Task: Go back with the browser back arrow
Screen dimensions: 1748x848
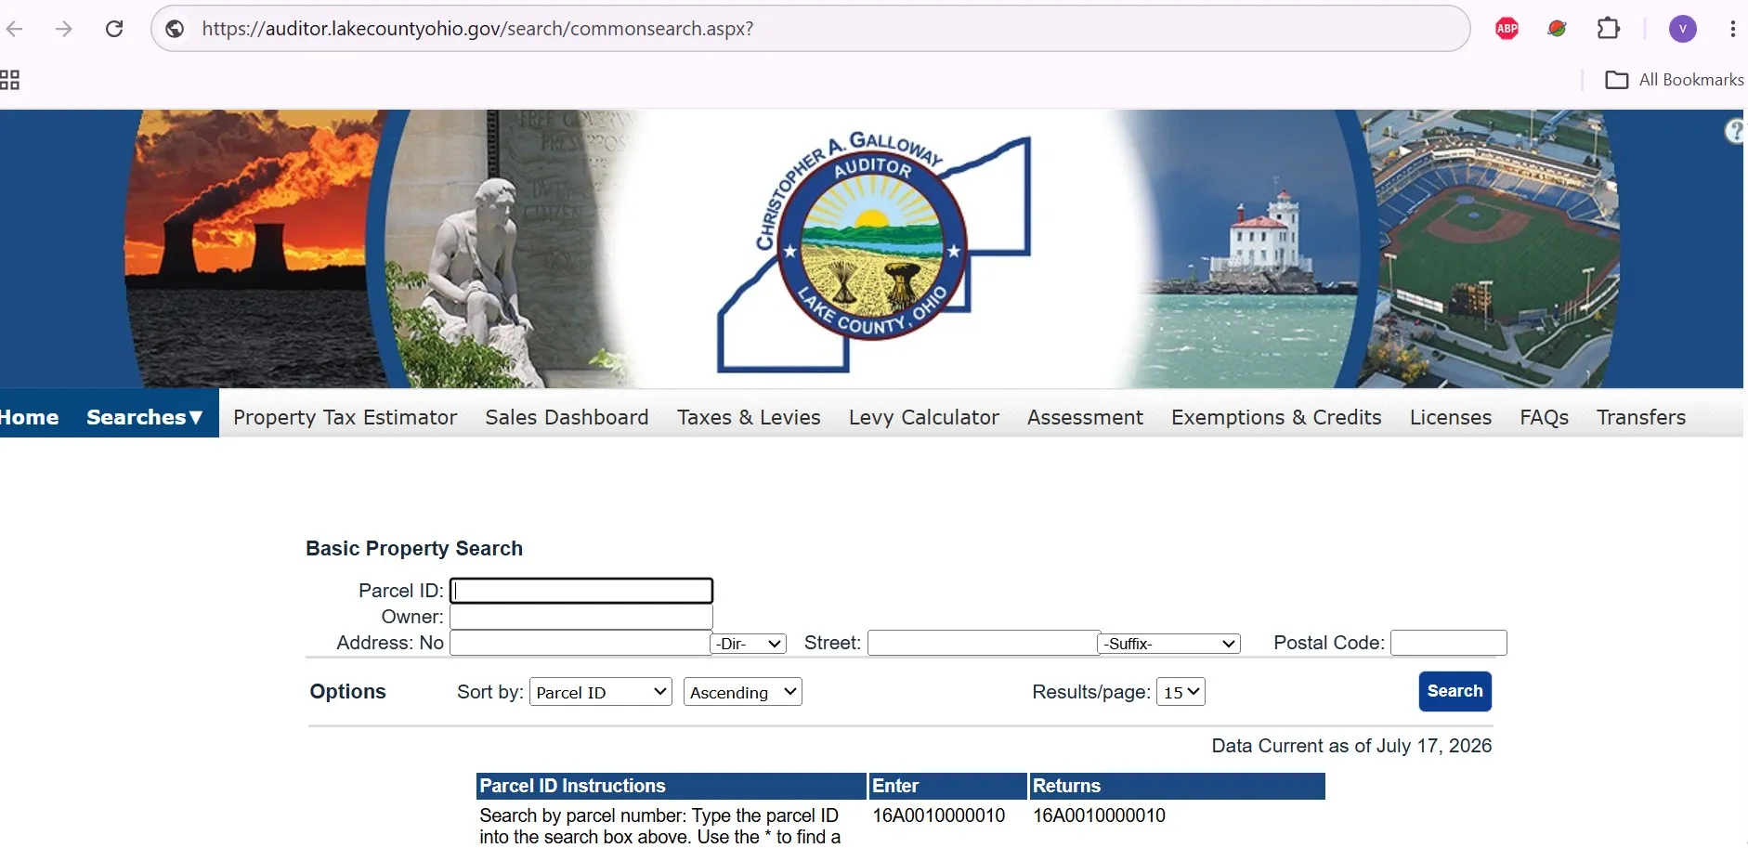Action: tap(14, 29)
